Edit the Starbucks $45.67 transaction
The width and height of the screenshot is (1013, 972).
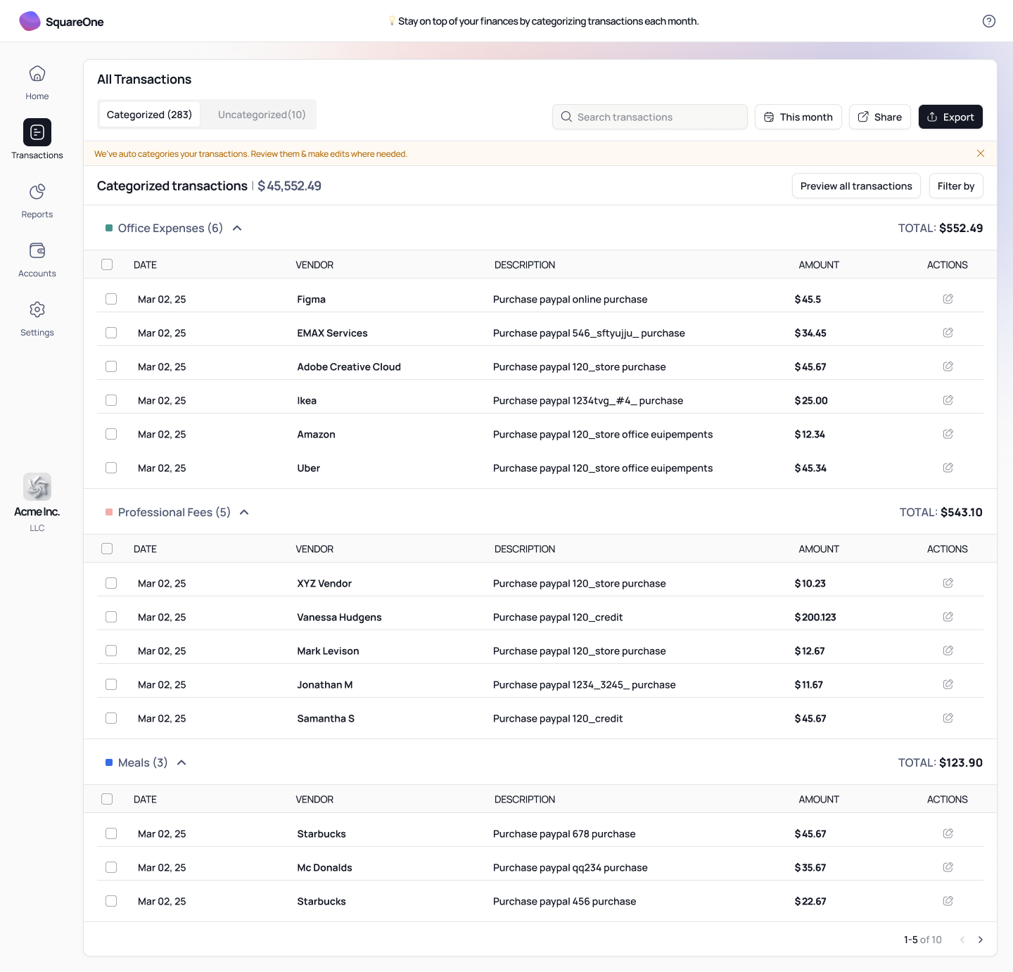tap(948, 833)
